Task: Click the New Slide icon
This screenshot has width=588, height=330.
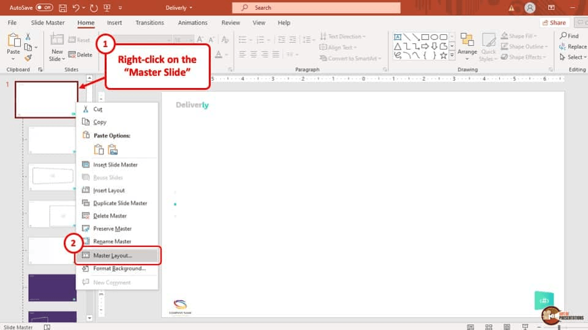Action: pos(57,42)
